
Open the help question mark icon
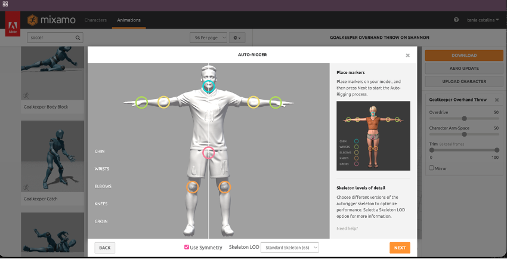(456, 20)
